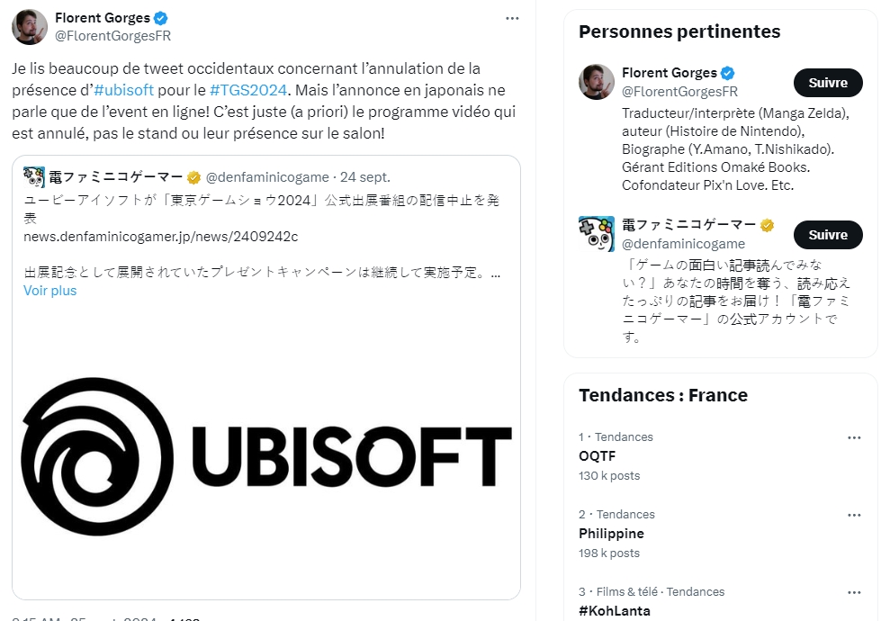890x621 pixels.
Task: Open more options for #KohLanta trend
Action: tap(854, 592)
